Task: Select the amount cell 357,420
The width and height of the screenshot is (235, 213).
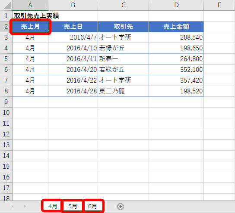Action: 176,80
